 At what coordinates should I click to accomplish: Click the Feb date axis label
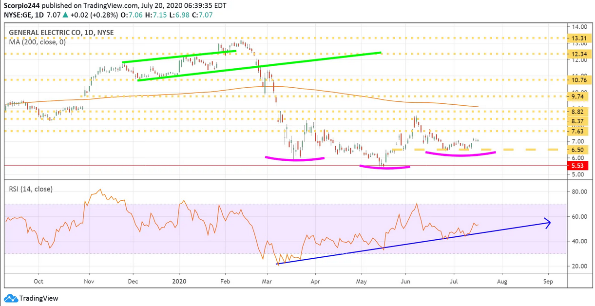[x=225, y=281]
